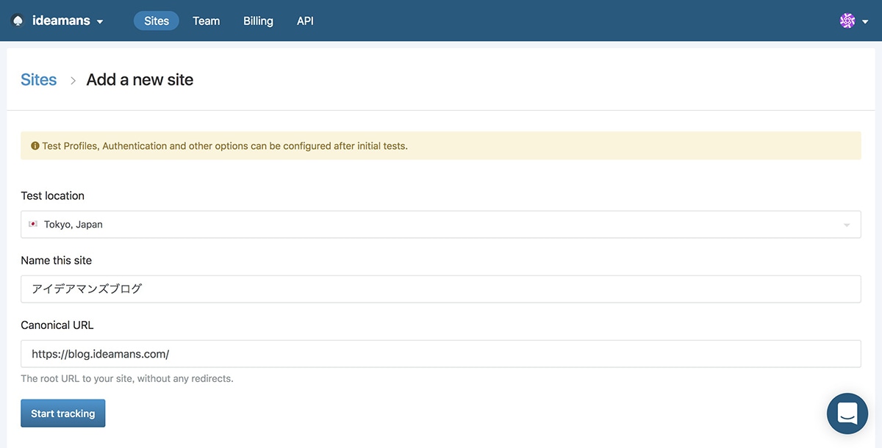Open the ideamans organization dropdown
Screen dimensions: 882x448
[x=57, y=21]
